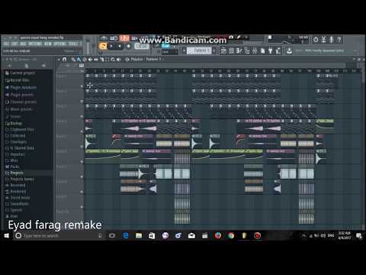Toggle the orange countdown 3-2-1 button
The image size is (366, 275).
coord(124,38)
